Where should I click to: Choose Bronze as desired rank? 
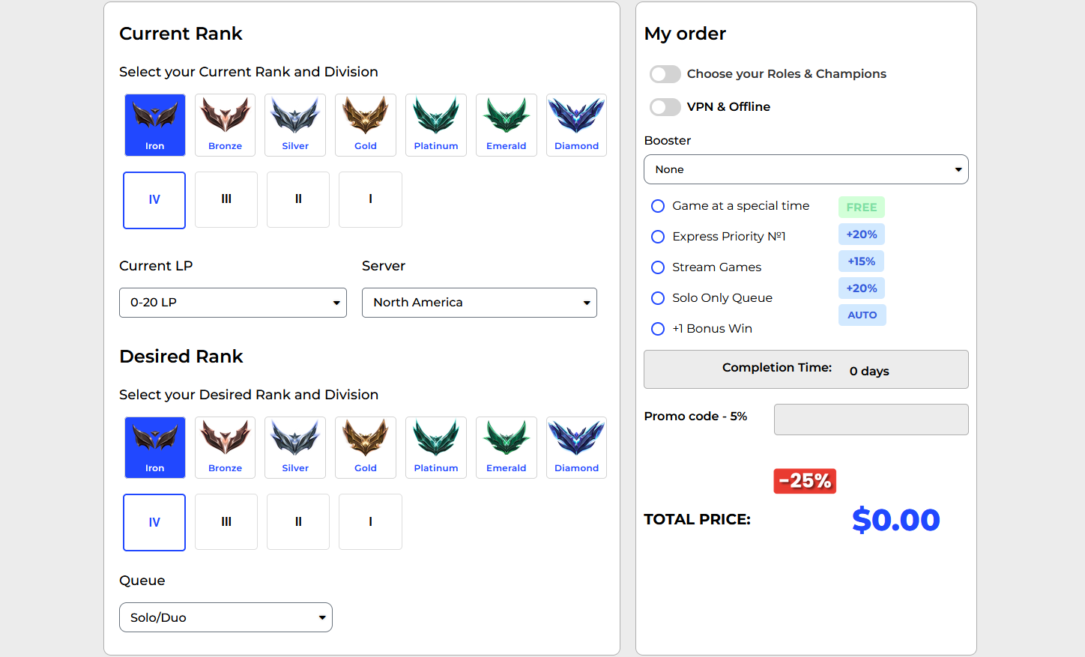(225, 447)
